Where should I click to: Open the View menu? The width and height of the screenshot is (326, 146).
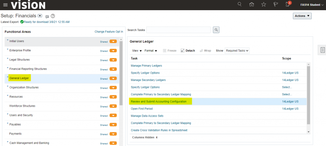point(137,50)
